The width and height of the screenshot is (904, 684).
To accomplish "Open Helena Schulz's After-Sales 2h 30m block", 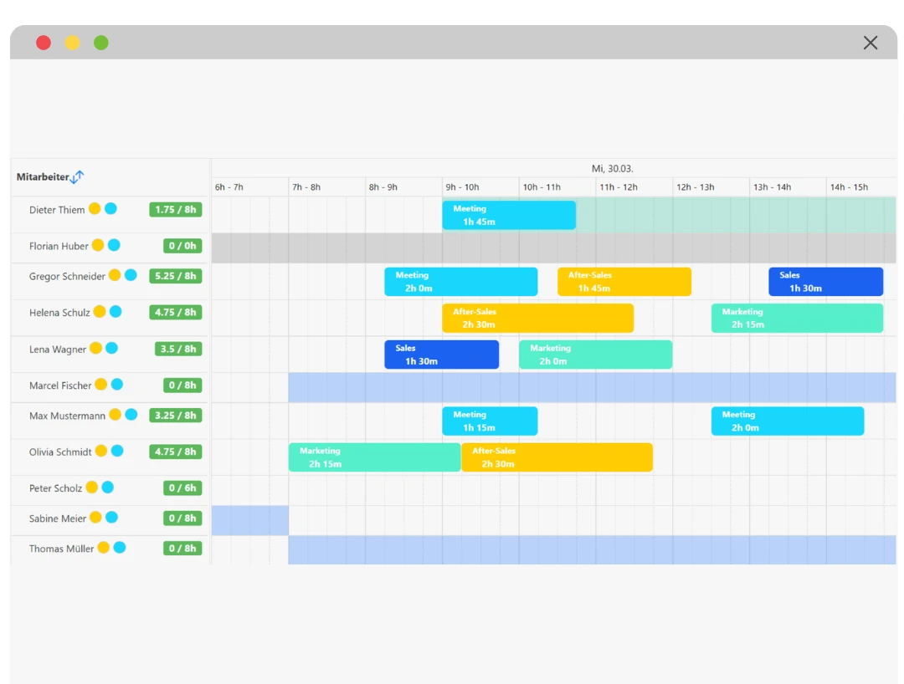I will tap(538, 318).
